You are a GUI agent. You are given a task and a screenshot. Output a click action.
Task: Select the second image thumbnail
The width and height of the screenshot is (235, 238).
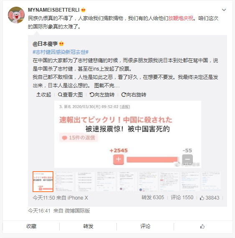tap(64, 182)
